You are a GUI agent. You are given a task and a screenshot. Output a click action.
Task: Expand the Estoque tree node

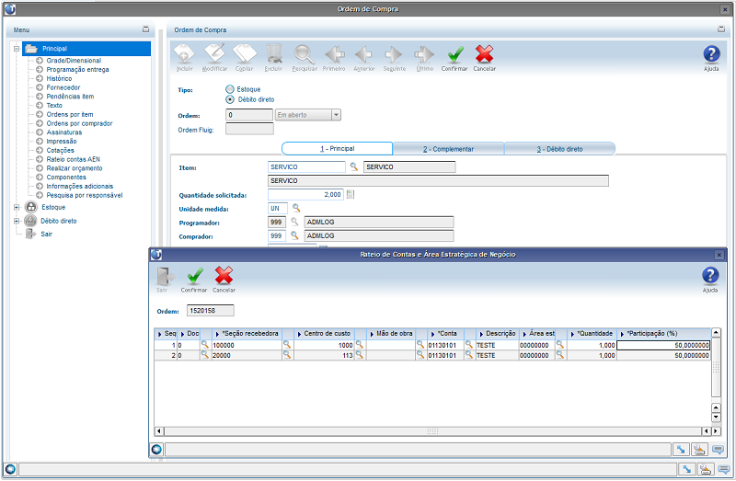[17, 207]
